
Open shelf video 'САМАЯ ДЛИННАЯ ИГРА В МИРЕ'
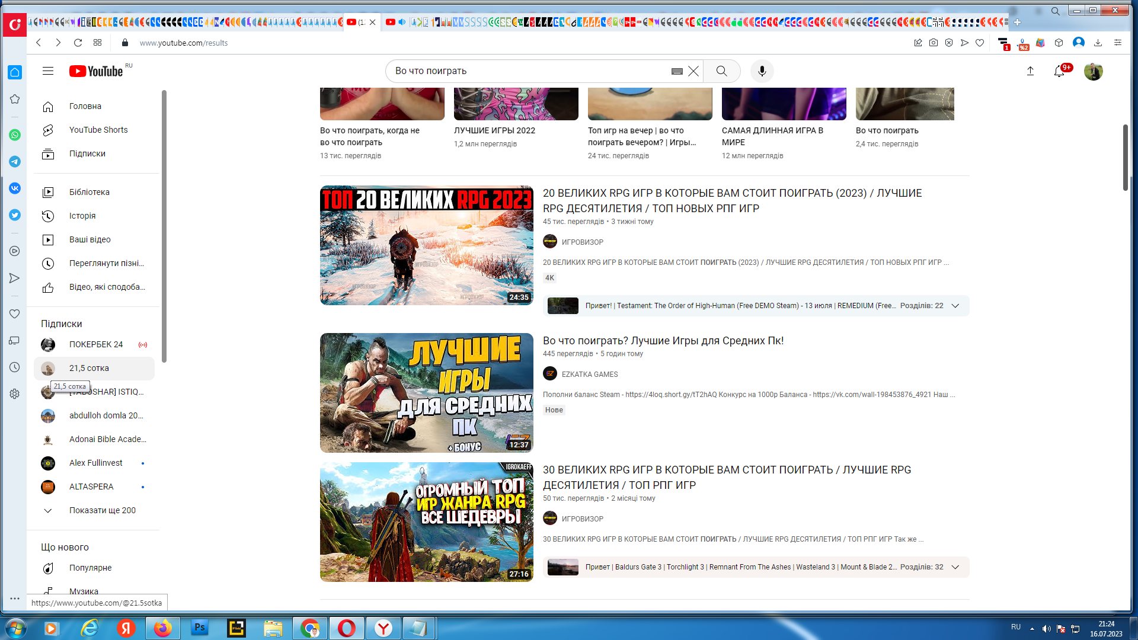tap(772, 136)
